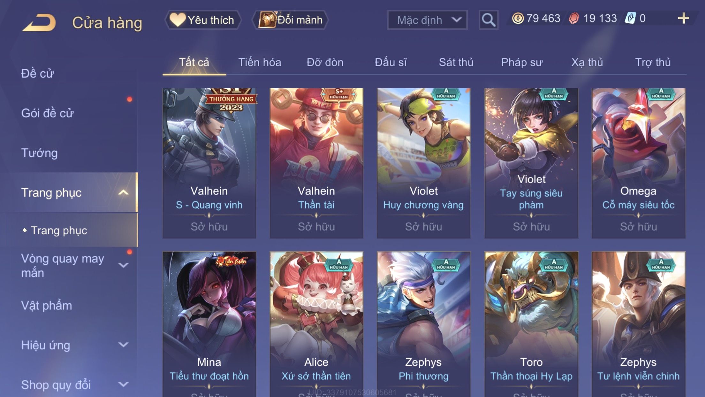This screenshot has height=397, width=705.
Task: Switch to the Tiến hóa tab
Action: click(260, 62)
